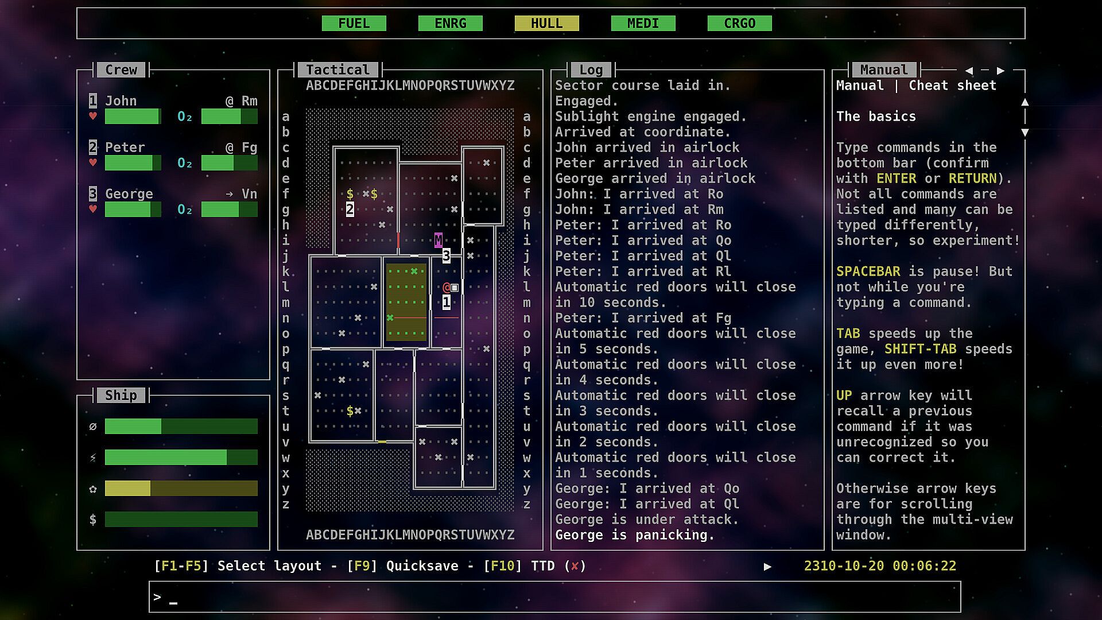1102x620 pixels.
Task: Open the Ship panel tab
Action: pyautogui.click(x=121, y=396)
